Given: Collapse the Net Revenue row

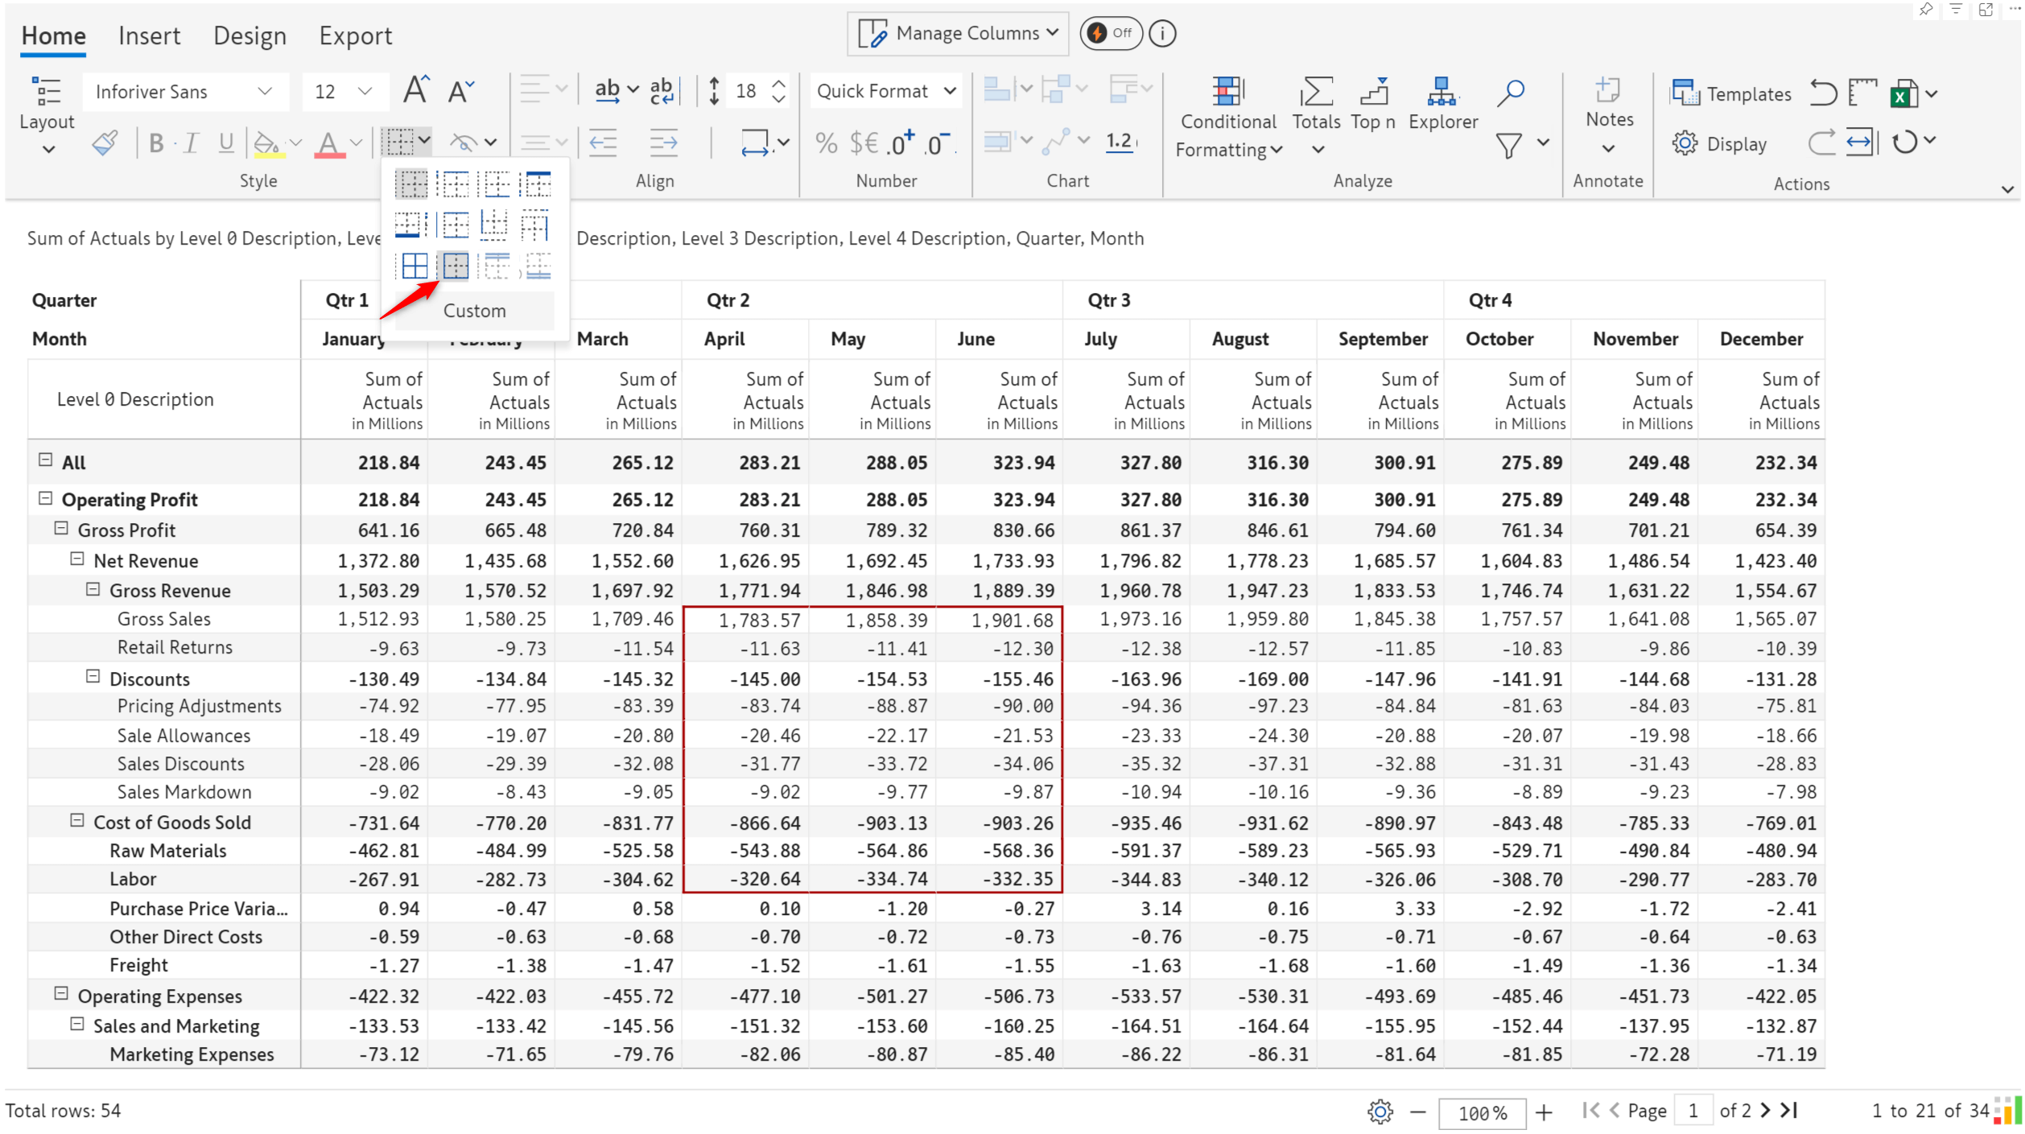Looking at the screenshot, I should coord(77,559).
